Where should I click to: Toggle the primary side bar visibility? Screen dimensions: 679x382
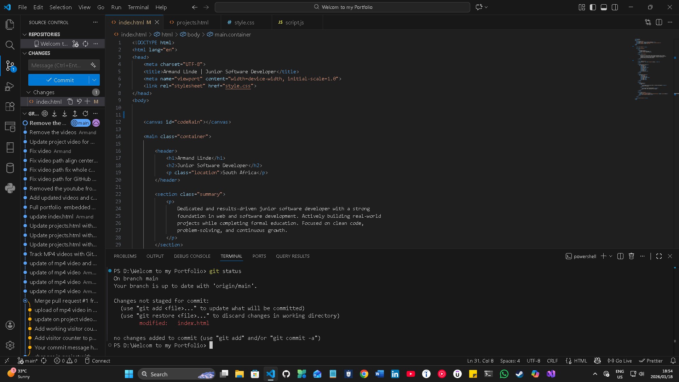pos(593,7)
